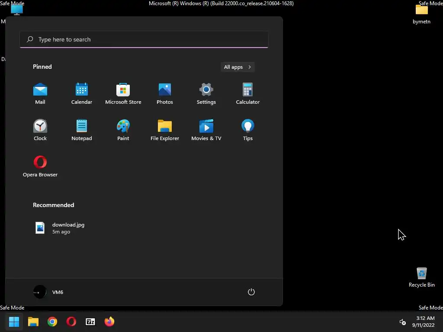The width and height of the screenshot is (443, 332).
Task: Launch Firefox from the taskbar
Action: tap(109, 322)
